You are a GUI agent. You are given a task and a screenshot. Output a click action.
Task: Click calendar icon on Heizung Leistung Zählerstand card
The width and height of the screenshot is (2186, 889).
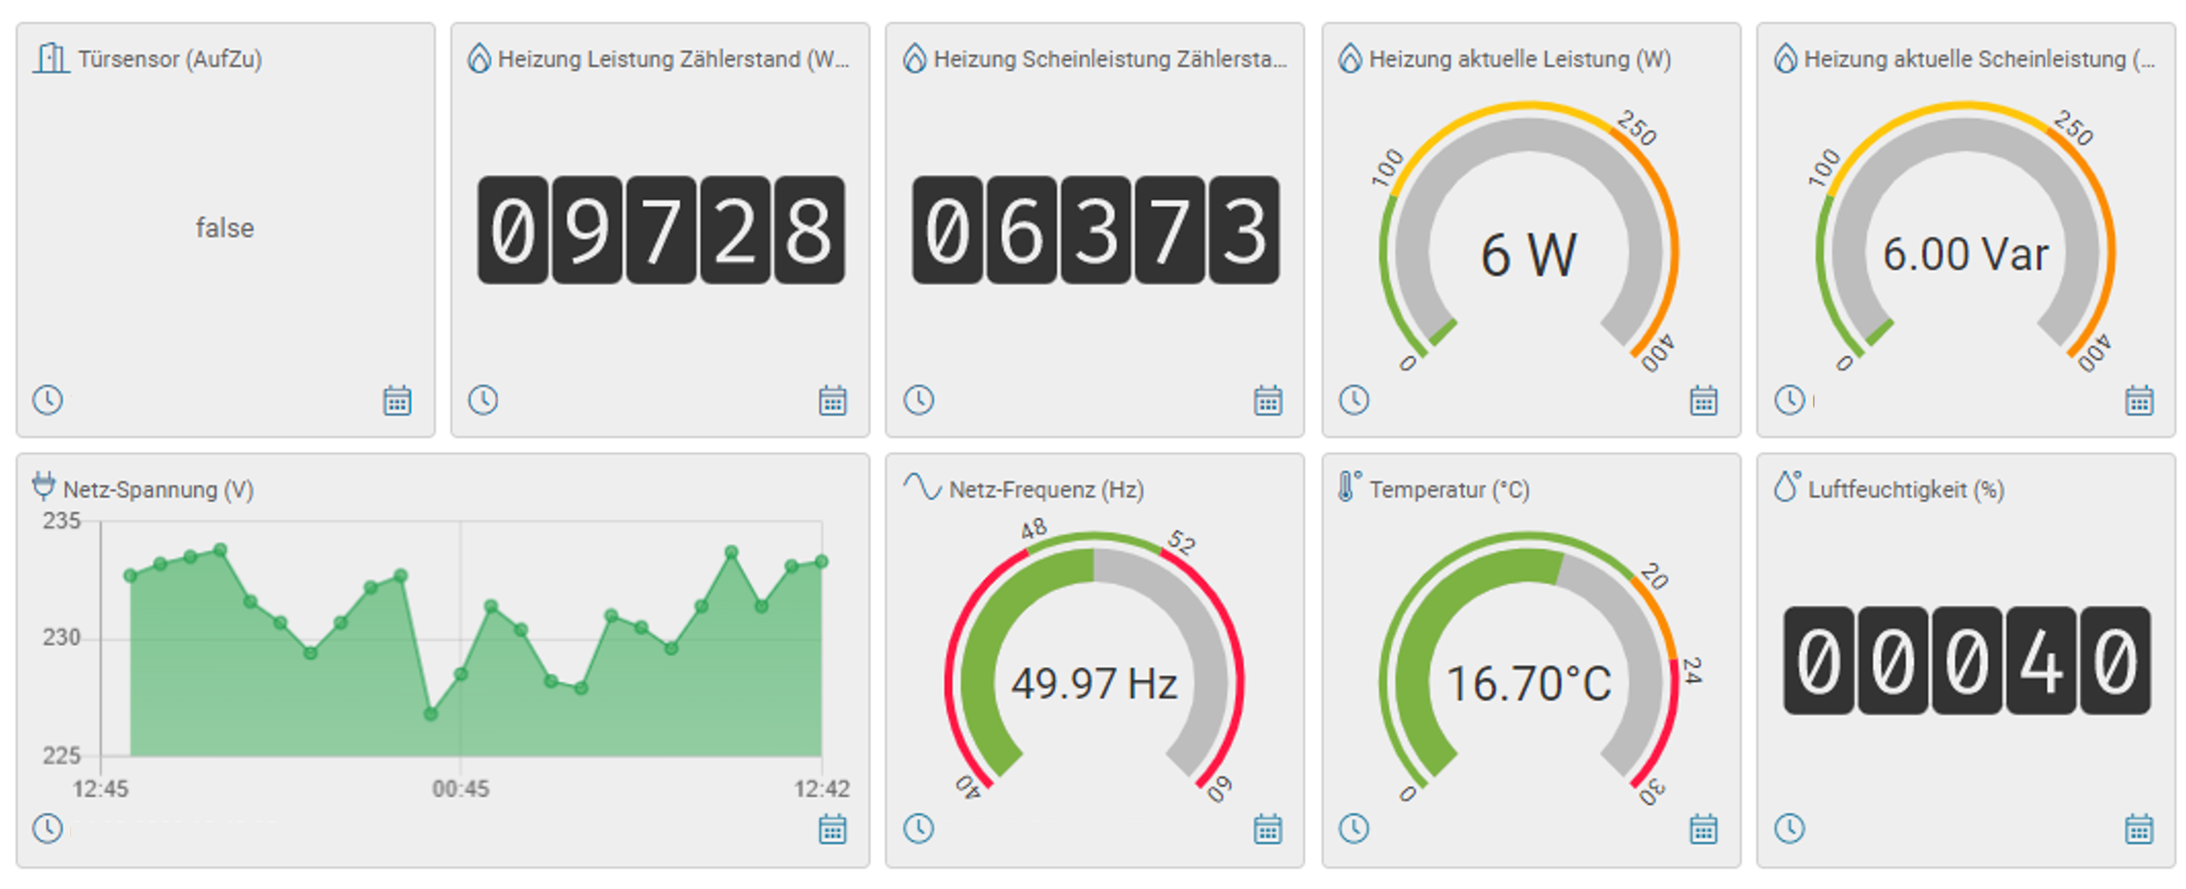[833, 400]
